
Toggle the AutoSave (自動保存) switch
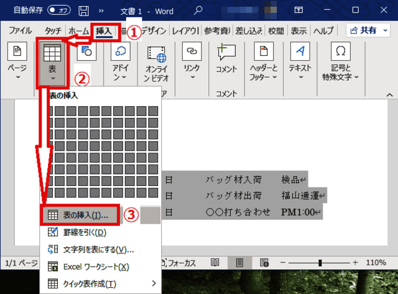coord(59,11)
